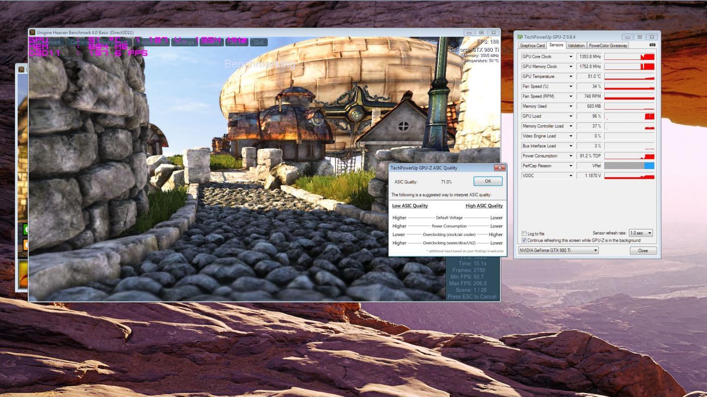Open the GPU Load sensor dropdown
The width and height of the screenshot is (707, 397).
pos(571,116)
